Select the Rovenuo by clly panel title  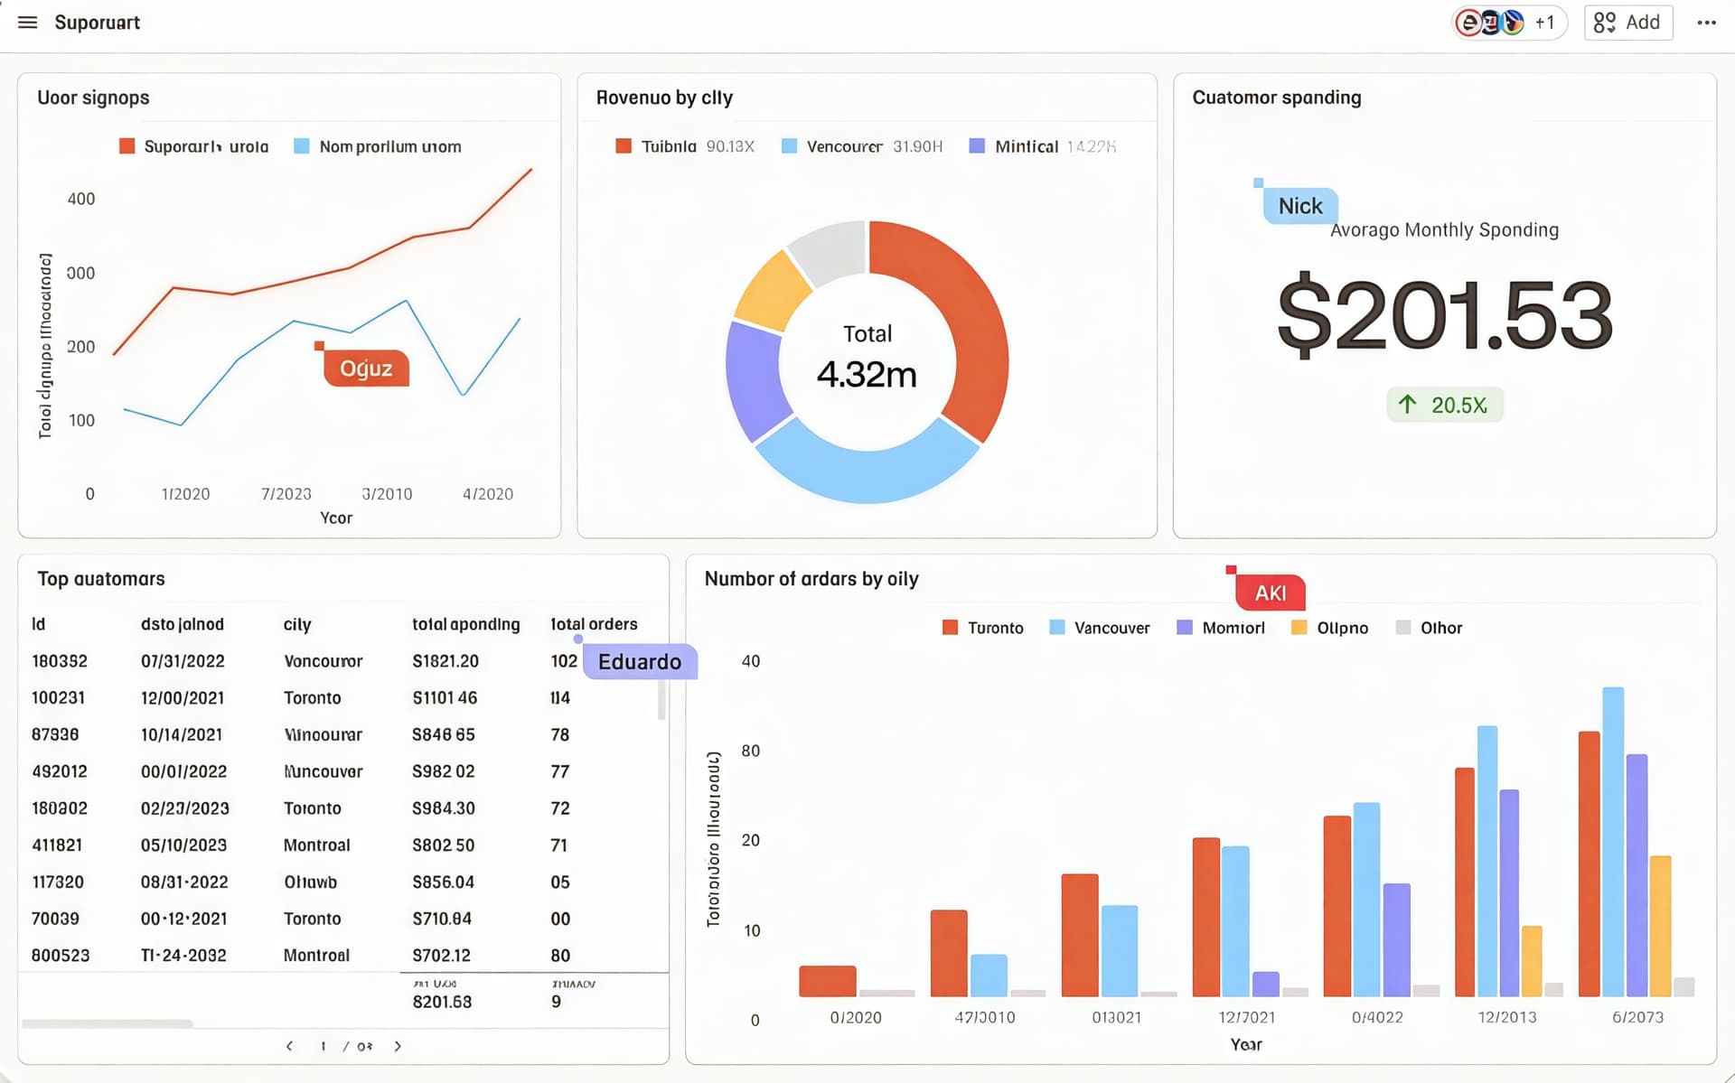click(x=664, y=98)
